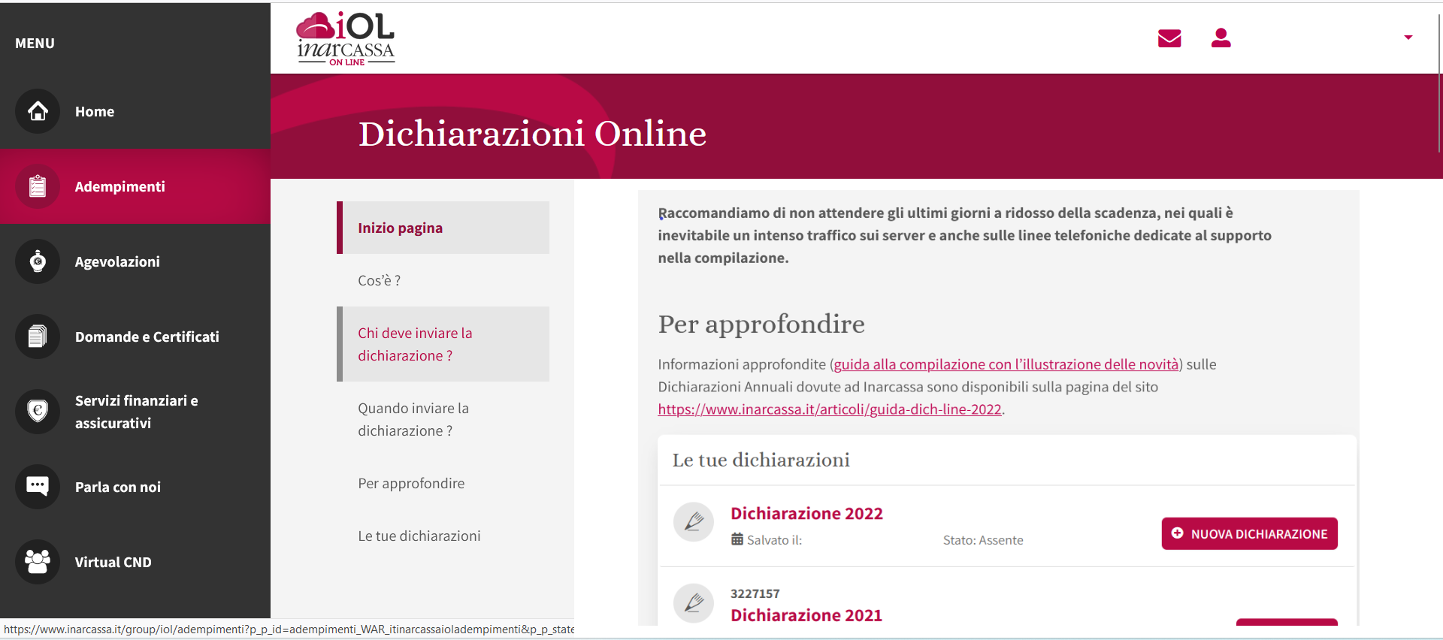Open the Home menu item
This screenshot has height=640, width=1443.
(x=135, y=111)
